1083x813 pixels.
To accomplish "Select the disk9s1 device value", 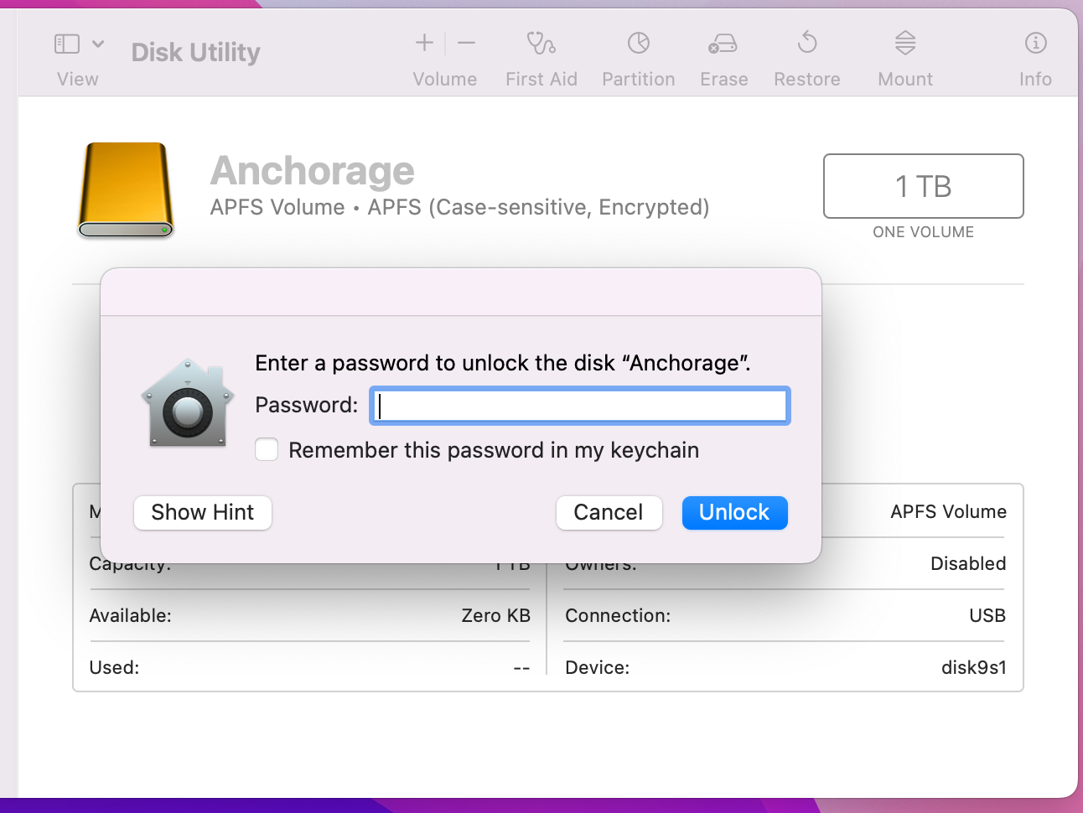I will point(974,668).
